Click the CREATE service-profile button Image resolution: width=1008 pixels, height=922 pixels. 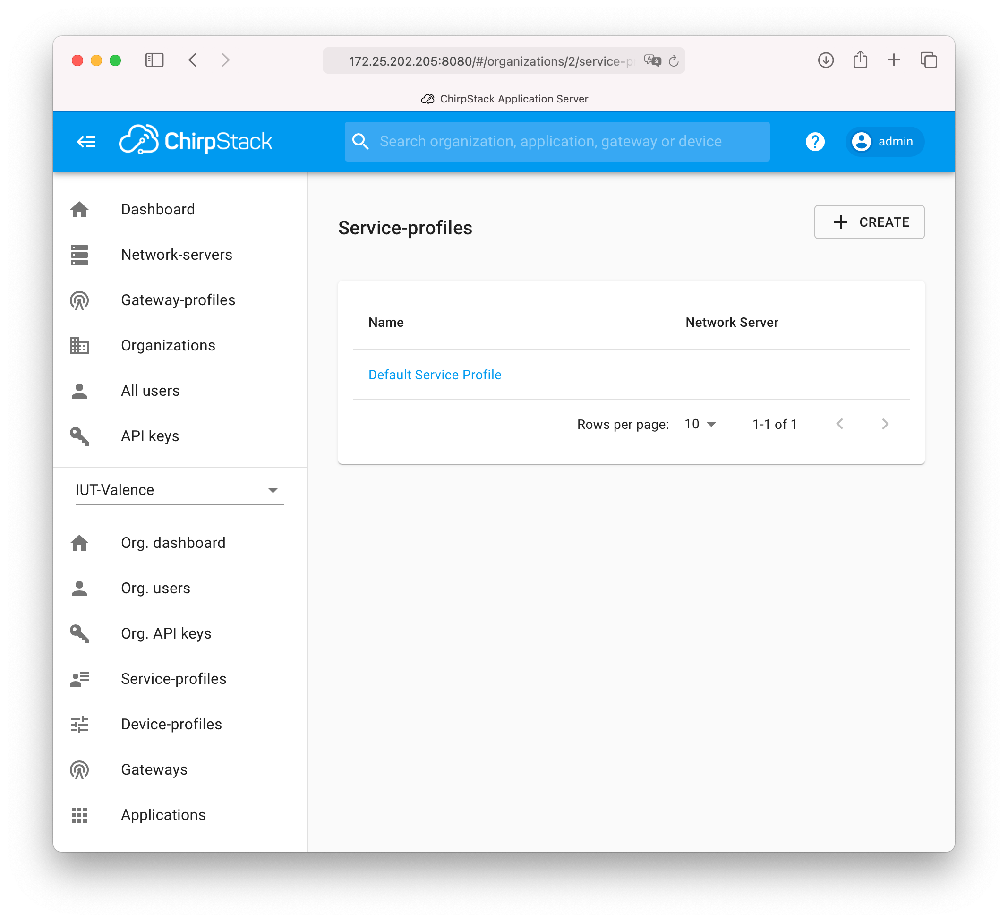pyautogui.click(x=869, y=222)
